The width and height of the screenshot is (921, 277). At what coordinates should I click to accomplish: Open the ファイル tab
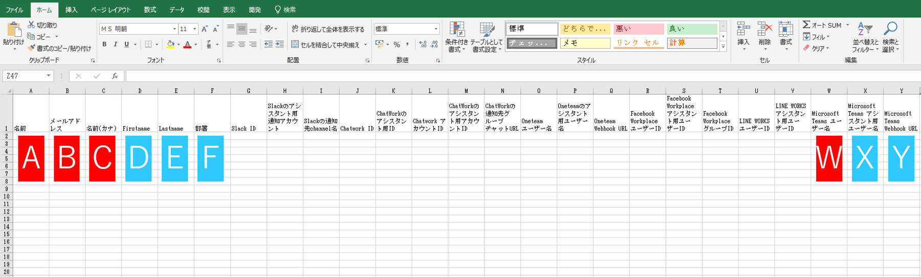point(14,10)
